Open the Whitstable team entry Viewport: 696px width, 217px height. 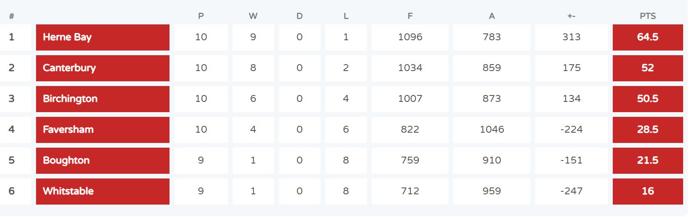[x=68, y=191]
